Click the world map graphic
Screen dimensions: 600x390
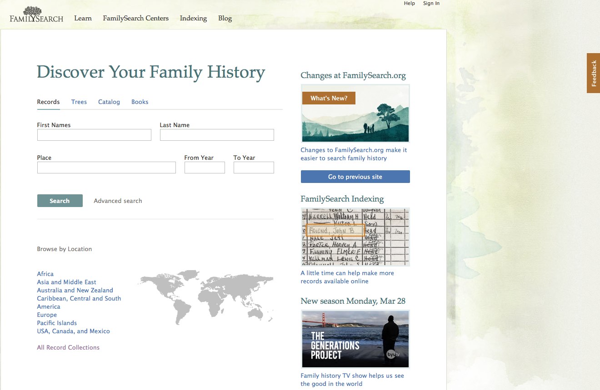(205, 297)
